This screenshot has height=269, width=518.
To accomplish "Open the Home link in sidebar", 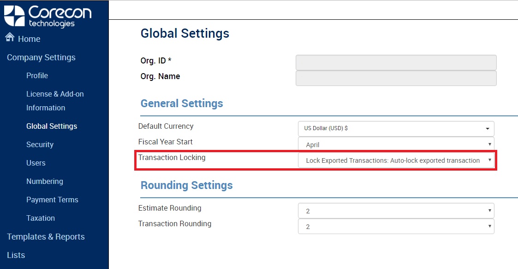I will (29, 39).
